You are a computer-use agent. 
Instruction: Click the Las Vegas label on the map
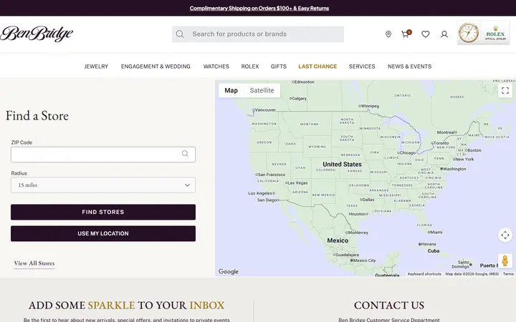(298, 182)
